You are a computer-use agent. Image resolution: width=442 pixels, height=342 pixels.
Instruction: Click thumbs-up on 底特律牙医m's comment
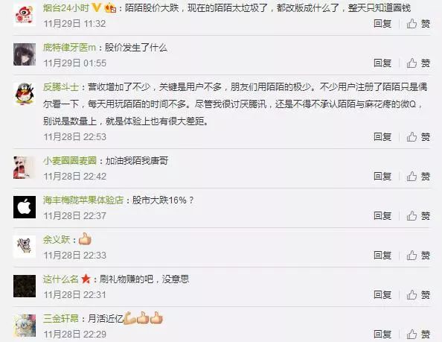tap(418, 63)
